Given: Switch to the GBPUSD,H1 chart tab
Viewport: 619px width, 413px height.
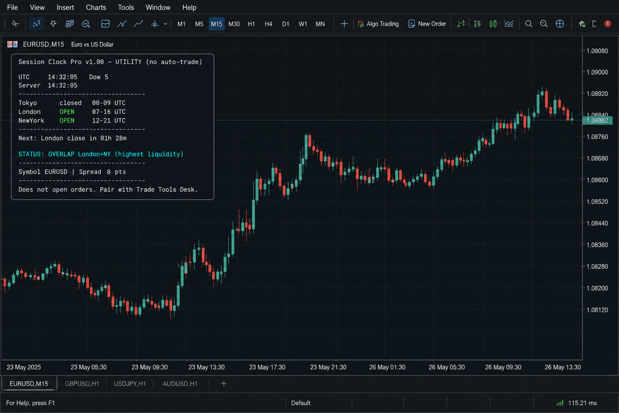Looking at the screenshot, I should pos(82,384).
